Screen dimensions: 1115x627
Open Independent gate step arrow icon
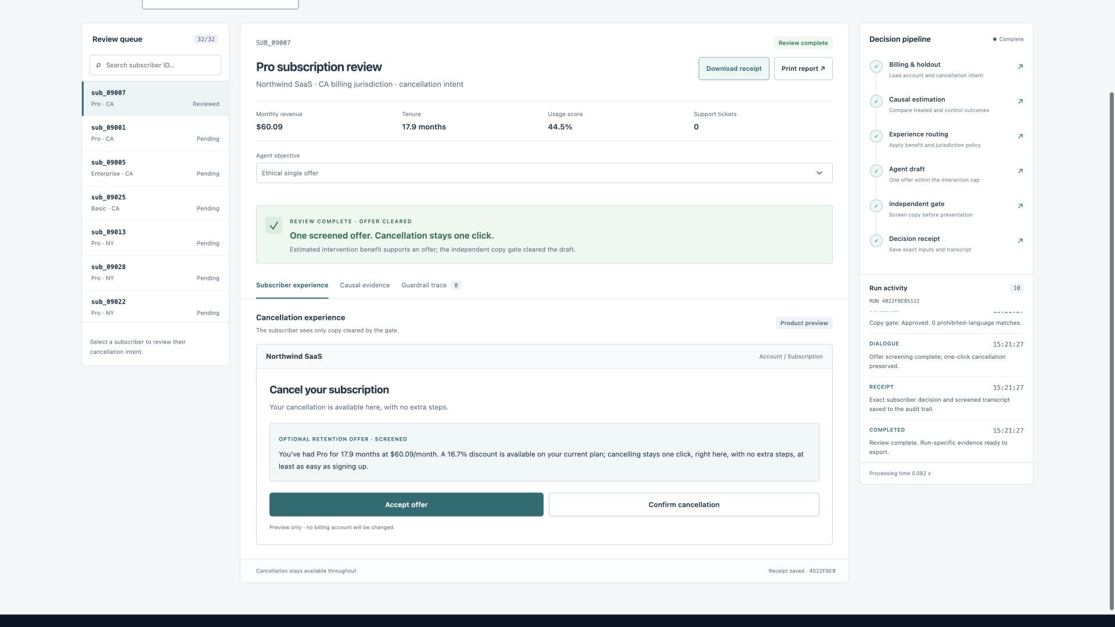click(1020, 206)
